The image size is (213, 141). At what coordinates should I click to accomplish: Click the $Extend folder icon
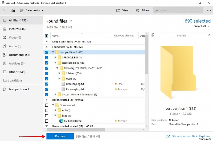[63, 73]
